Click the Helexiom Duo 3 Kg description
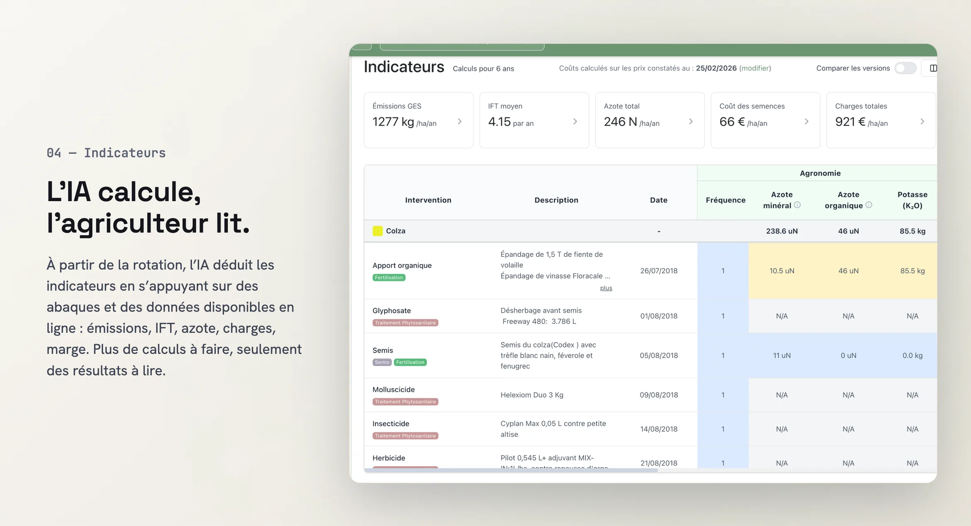Image resolution: width=971 pixels, height=526 pixels. (532, 395)
